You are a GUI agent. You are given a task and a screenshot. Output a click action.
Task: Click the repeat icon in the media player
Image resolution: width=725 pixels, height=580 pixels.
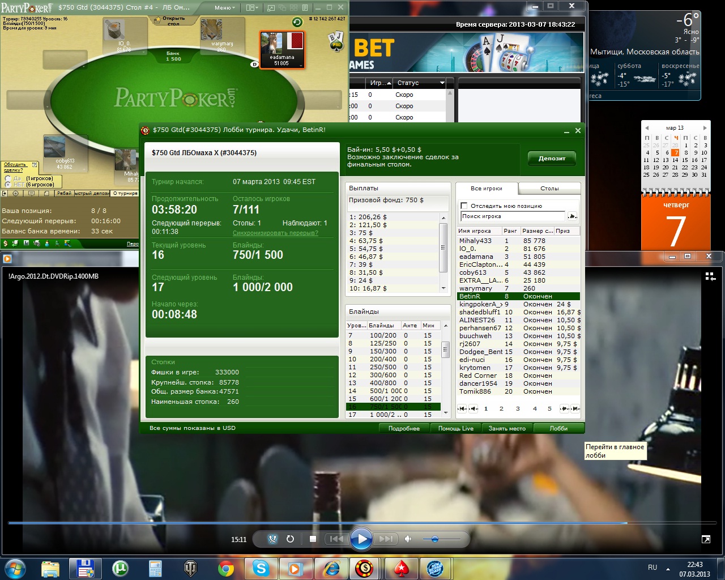[x=290, y=539]
